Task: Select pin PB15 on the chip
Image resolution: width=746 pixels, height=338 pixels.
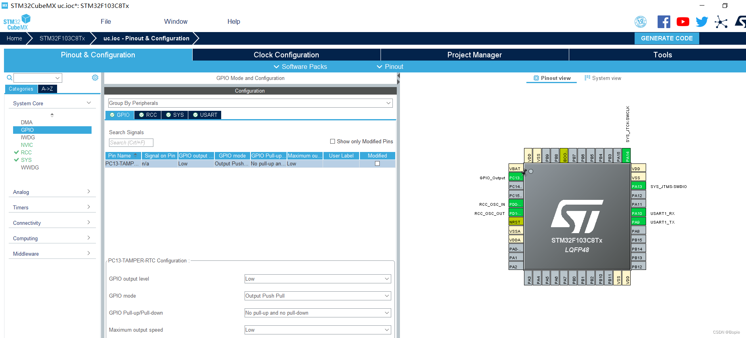Action: (639, 240)
